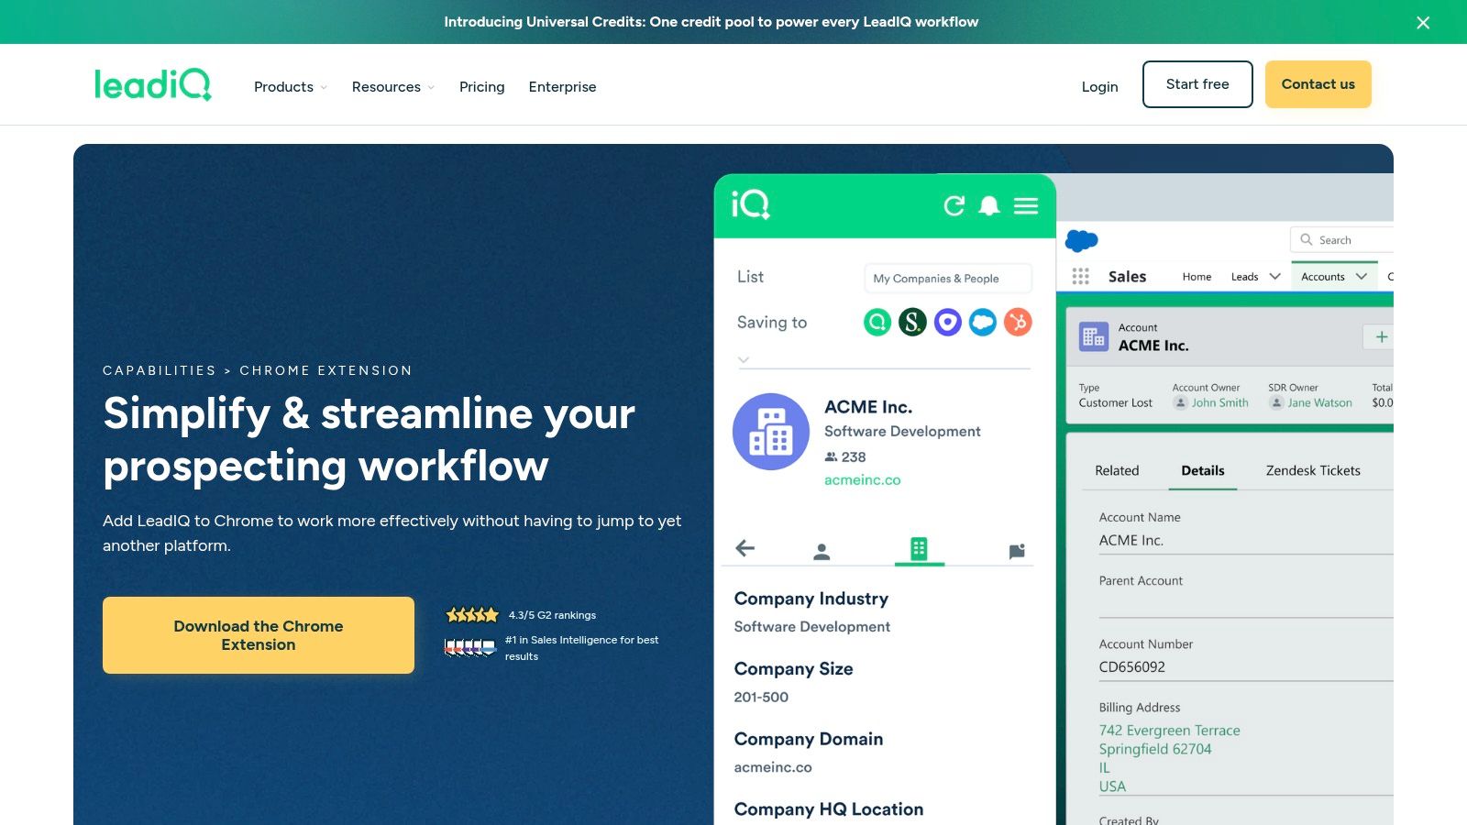Select the person icon in the extension tab bar
Viewport: 1467px width, 825px height.
821,550
